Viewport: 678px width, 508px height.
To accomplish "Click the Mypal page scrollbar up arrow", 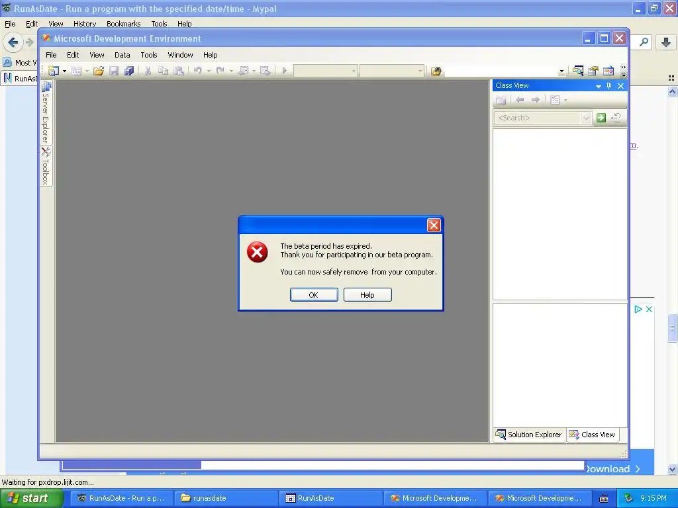I will coord(672,91).
